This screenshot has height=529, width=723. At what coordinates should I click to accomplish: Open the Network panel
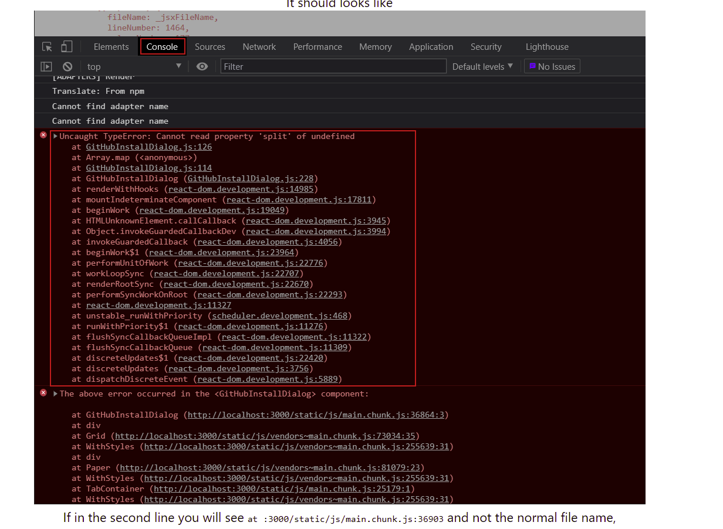click(x=259, y=46)
